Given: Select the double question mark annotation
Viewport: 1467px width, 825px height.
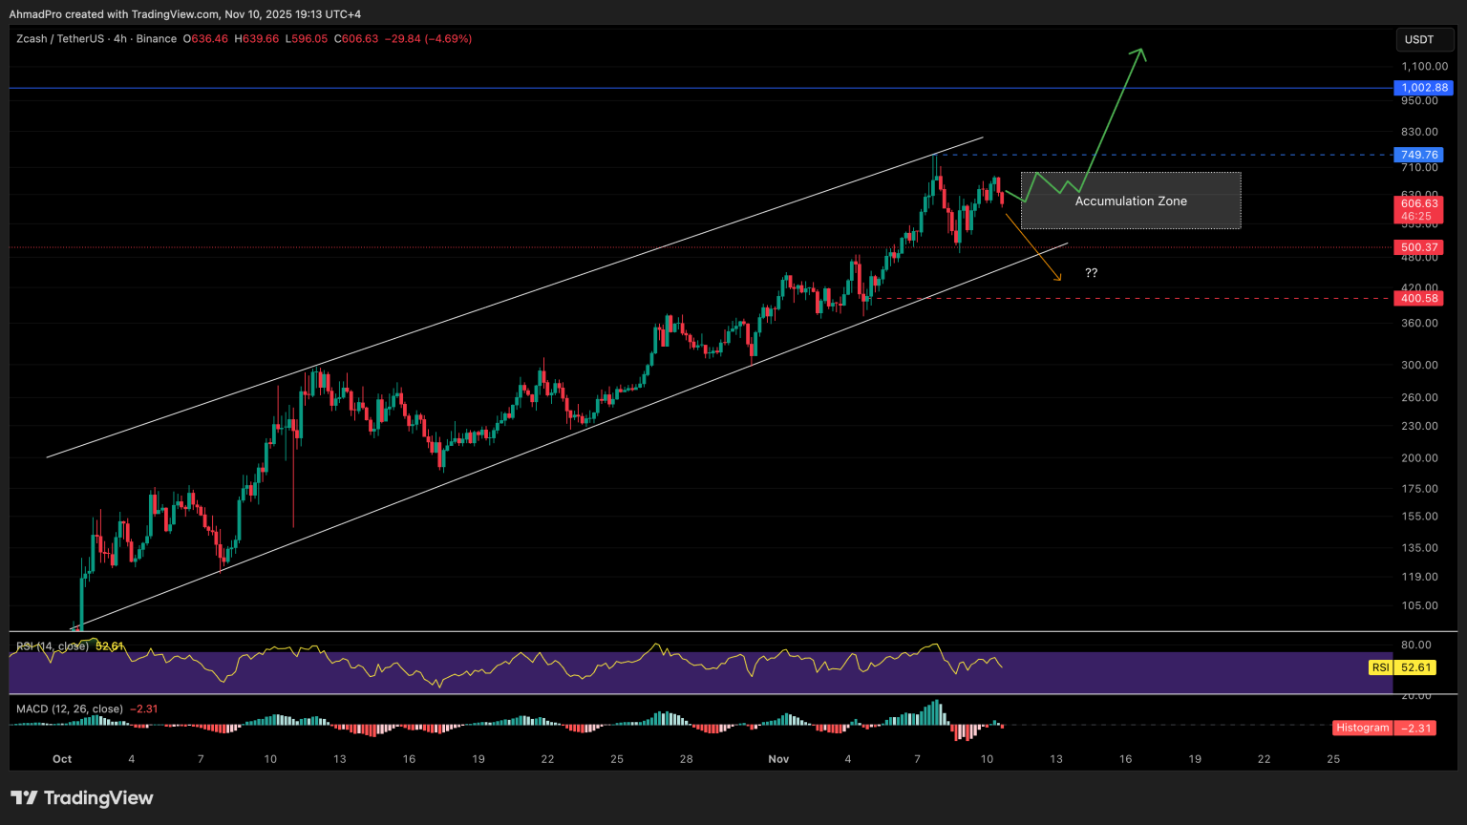Looking at the screenshot, I should tap(1091, 273).
